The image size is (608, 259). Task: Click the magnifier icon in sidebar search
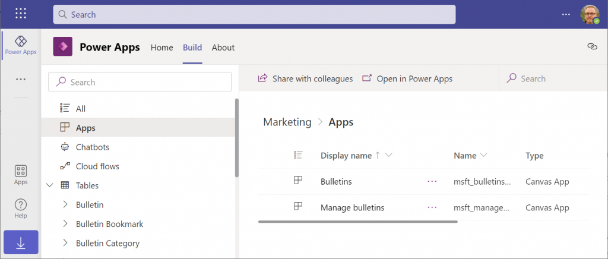[61, 81]
